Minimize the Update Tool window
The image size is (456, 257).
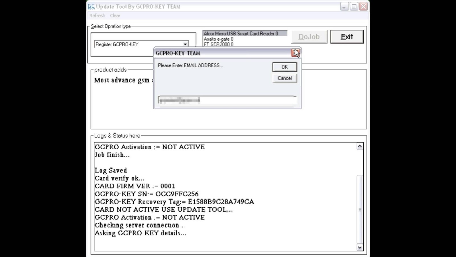[344, 6]
